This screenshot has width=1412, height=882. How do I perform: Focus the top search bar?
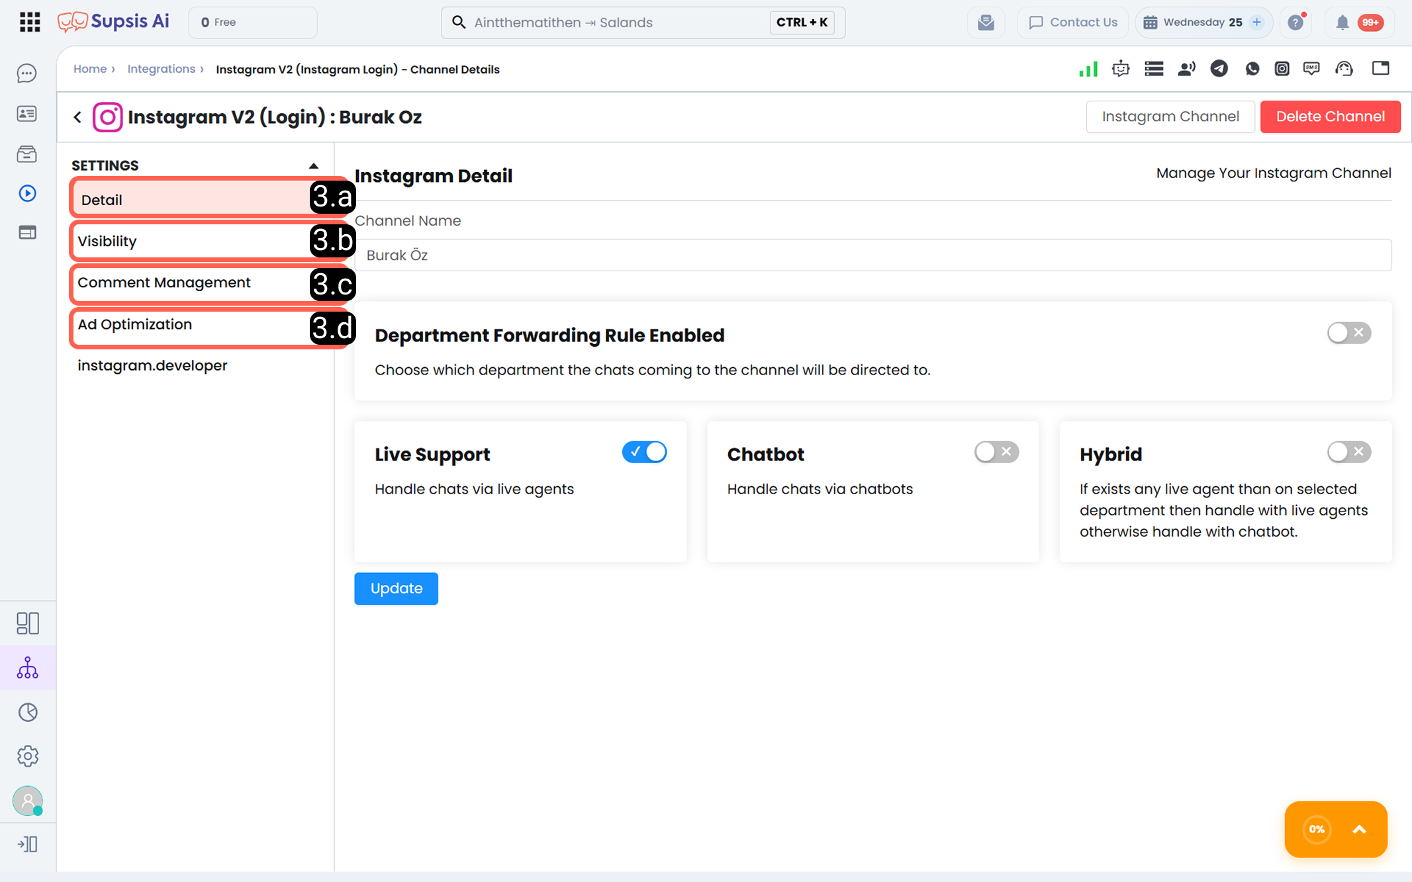pos(643,22)
